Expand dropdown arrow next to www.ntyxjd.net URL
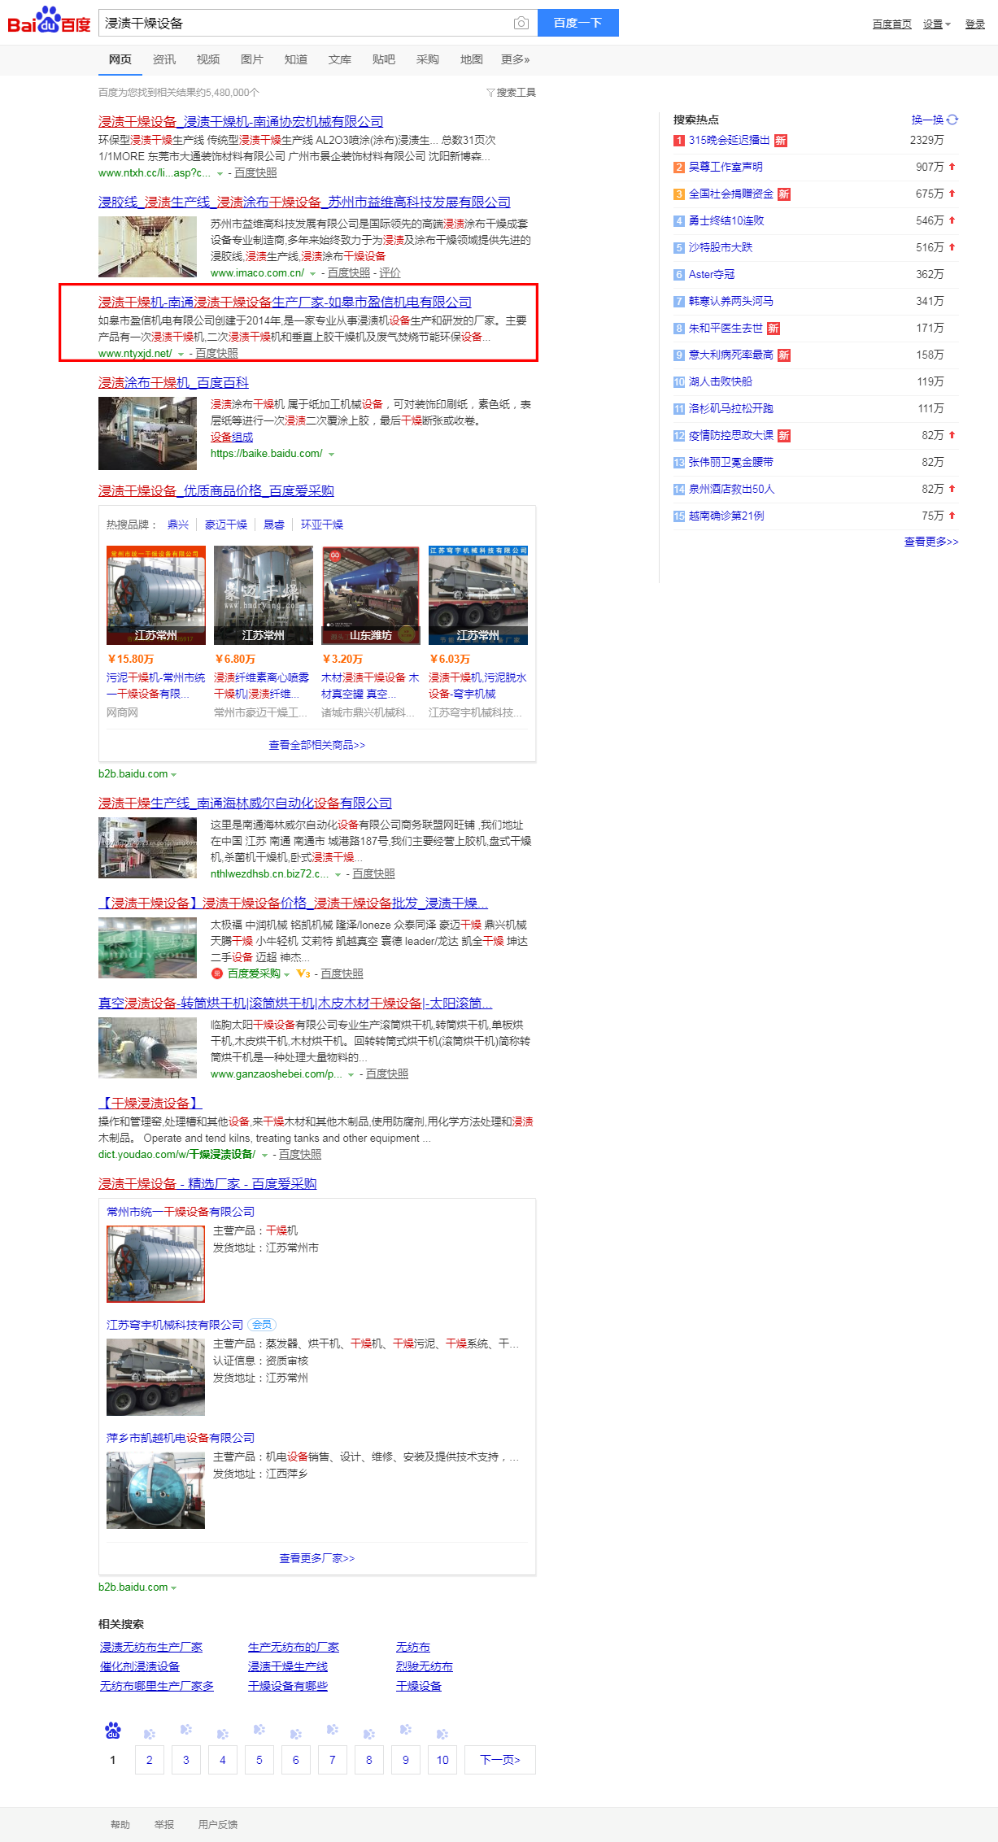The width and height of the screenshot is (998, 1842). pyautogui.click(x=181, y=354)
